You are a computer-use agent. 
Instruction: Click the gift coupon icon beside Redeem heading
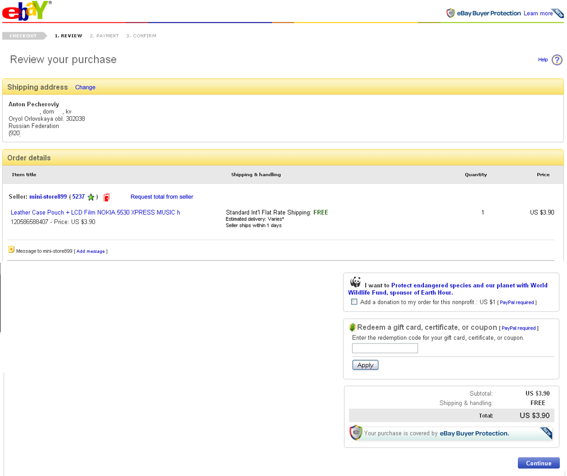pyautogui.click(x=352, y=327)
